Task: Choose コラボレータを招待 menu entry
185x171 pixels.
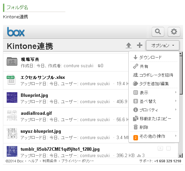Action: pos(154,75)
